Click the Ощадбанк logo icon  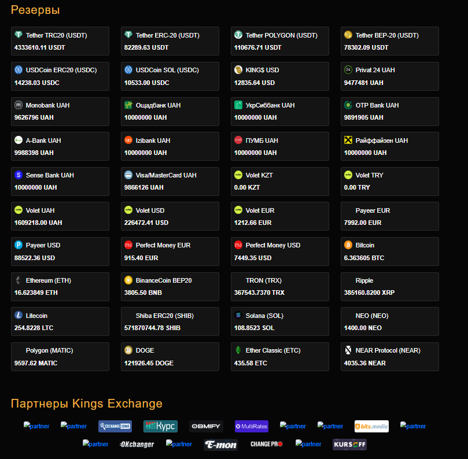(x=128, y=105)
